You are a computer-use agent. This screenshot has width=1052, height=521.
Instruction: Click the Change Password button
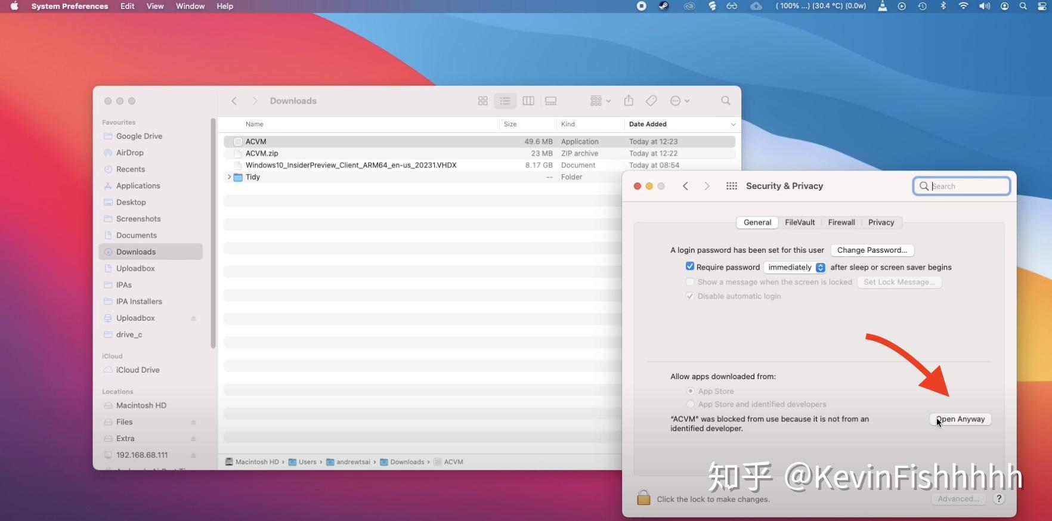pos(872,250)
